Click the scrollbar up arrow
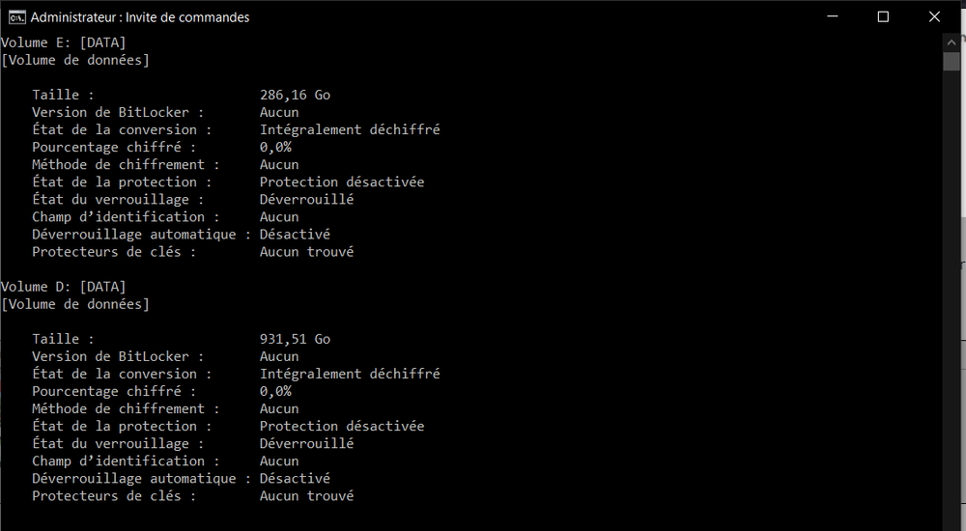The image size is (966, 531). coord(951,42)
